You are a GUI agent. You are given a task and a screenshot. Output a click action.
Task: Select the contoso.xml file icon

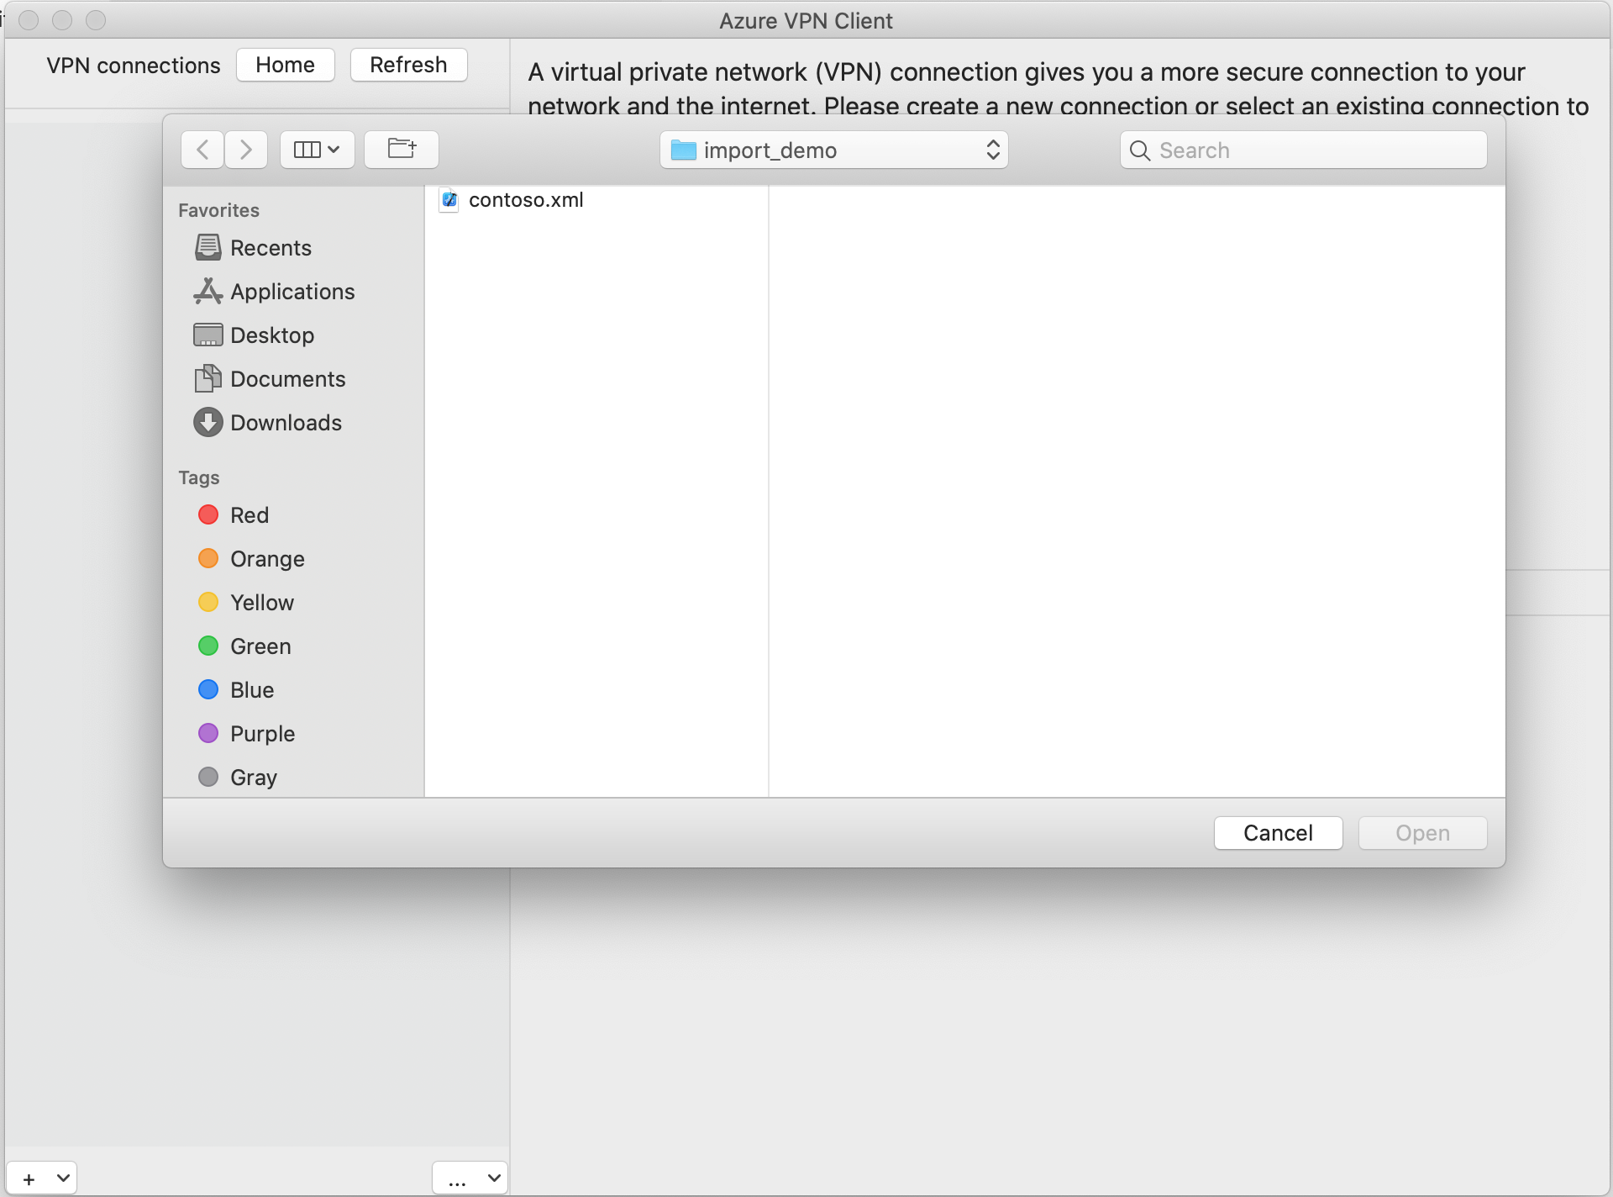click(449, 198)
